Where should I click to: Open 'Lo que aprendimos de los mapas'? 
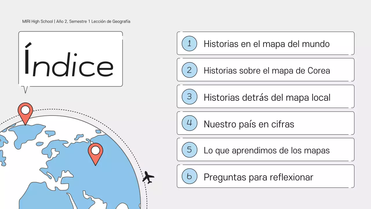(x=267, y=150)
